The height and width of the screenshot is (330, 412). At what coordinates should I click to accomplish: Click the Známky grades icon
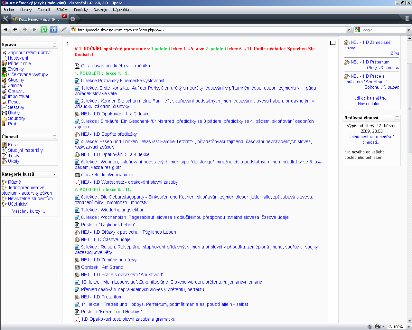pos(4,69)
